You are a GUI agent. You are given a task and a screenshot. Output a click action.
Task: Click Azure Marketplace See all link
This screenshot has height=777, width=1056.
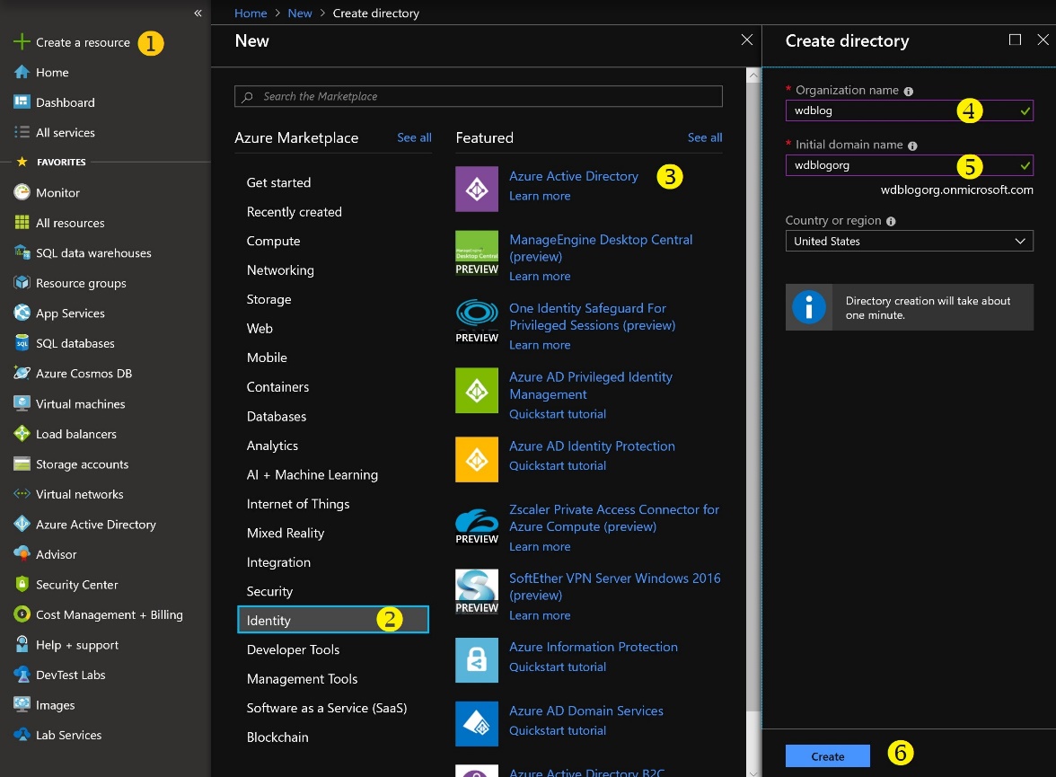point(414,137)
